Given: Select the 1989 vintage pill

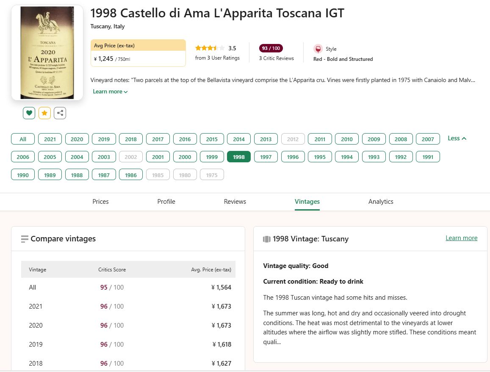Looking at the screenshot, I should pos(50,175).
